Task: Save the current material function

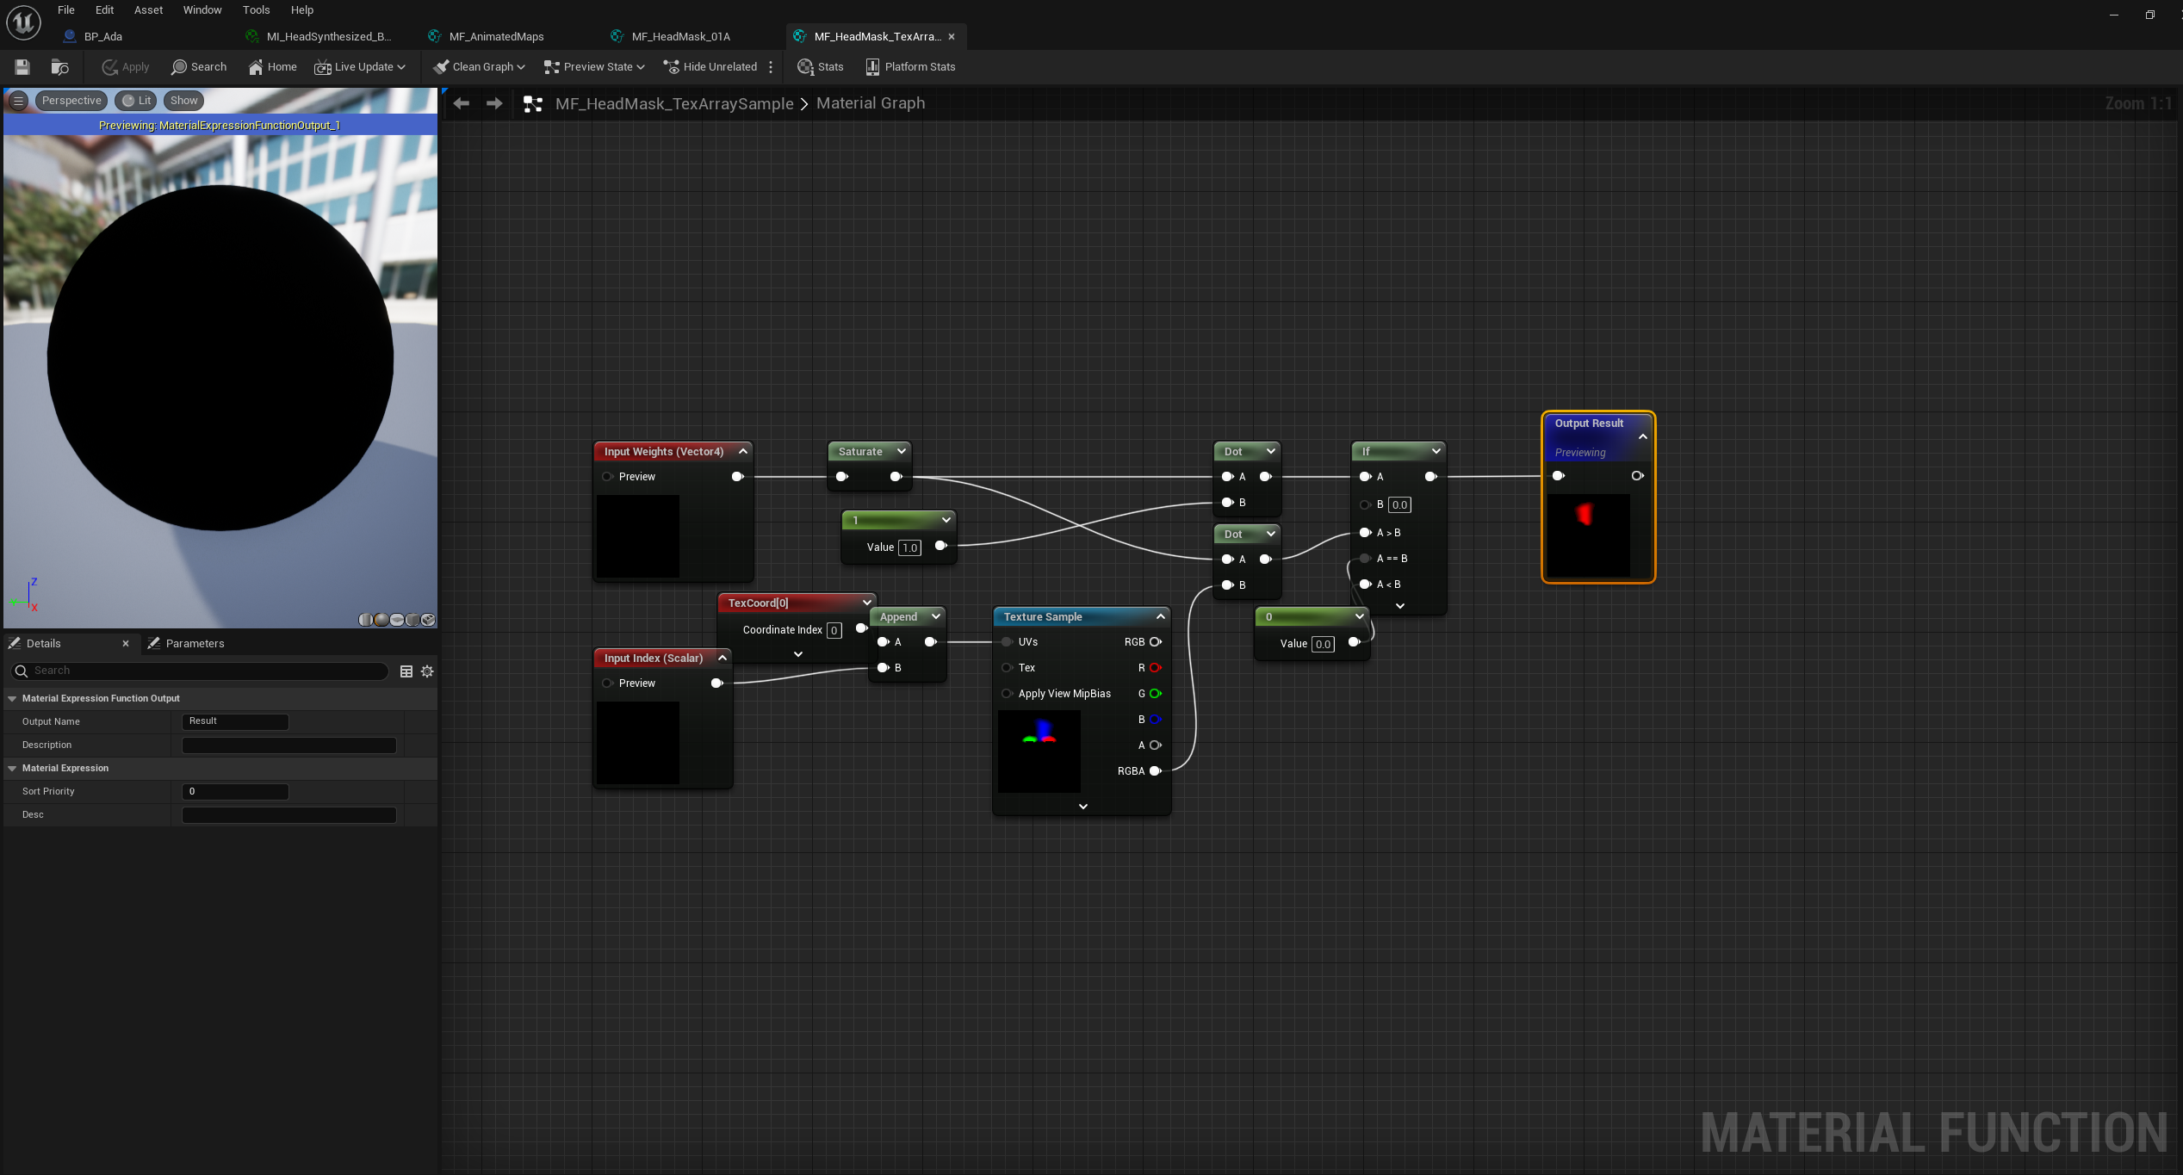Action: (x=22, y=67)
